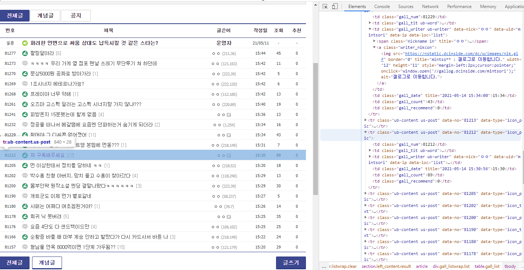Image resolution: width=524 pixels, height=270 pixels.
Task: Activate the DevTools inspect element picker icon
Action: (x=325, y=6)
